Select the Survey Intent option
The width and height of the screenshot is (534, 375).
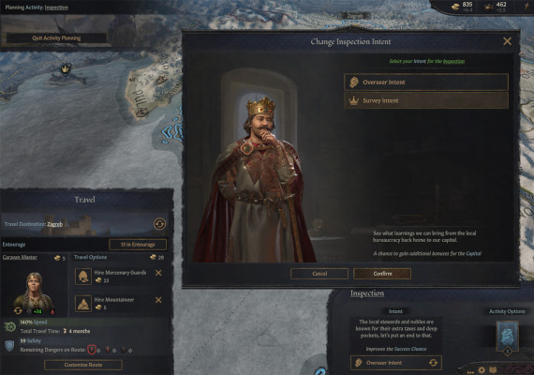[426, 100]
